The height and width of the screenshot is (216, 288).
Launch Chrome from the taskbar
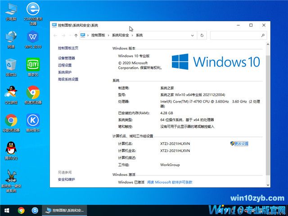tap(21, 210)
